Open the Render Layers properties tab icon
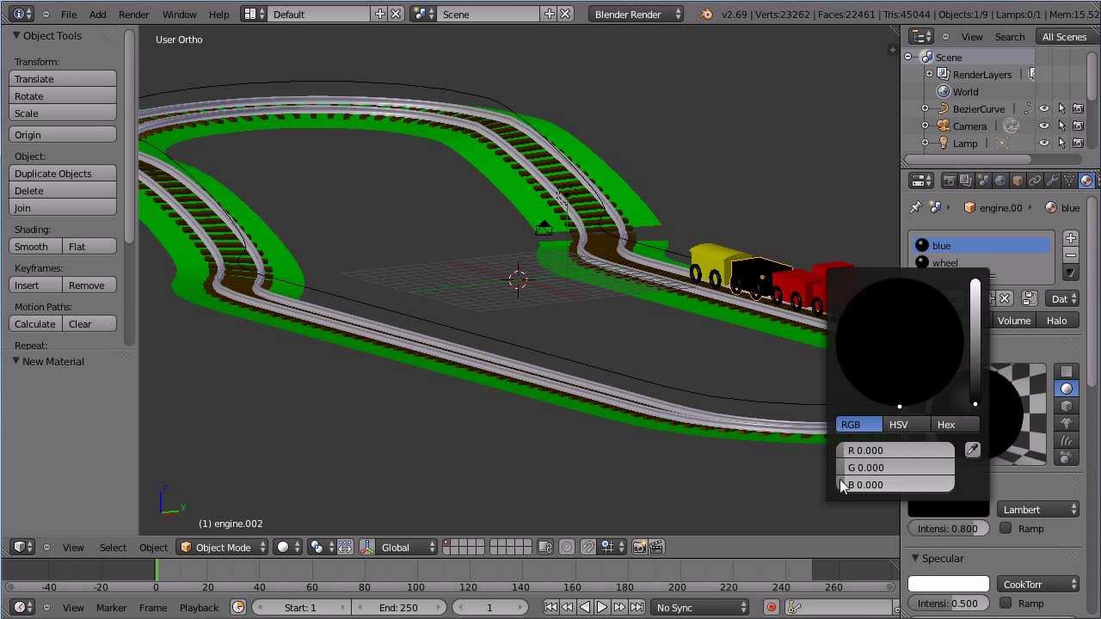This screenshot has width=1101, height=619. click(x=966, y=181)
